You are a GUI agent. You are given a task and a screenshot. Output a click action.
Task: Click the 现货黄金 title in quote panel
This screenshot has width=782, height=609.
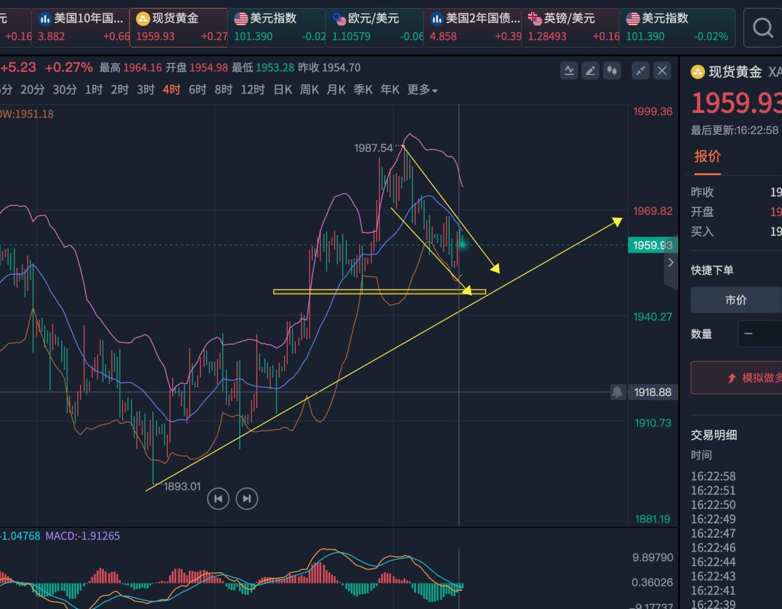(735, 72)
